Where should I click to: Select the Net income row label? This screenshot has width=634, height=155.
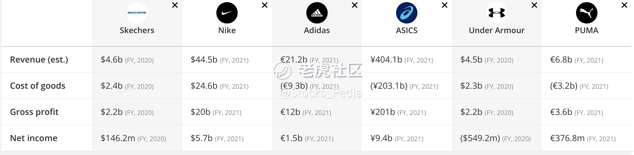(34, 138)
